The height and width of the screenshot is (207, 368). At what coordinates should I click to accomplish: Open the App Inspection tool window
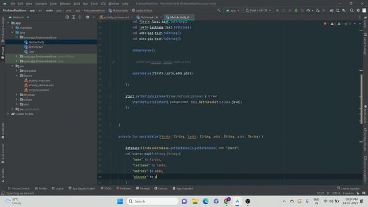tap(183, 189)
